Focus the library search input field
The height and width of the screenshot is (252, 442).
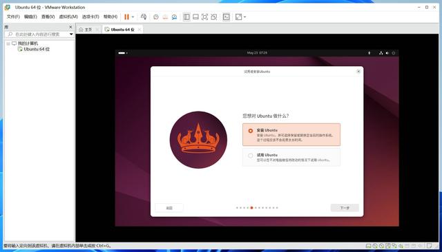pyautogui.click(x=39, y=34)
